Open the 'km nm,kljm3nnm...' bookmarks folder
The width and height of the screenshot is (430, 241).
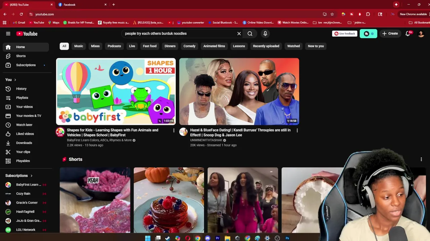coord(327,22)
